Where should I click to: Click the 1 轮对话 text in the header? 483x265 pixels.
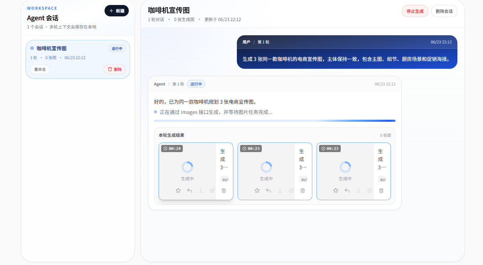[156, 20]
